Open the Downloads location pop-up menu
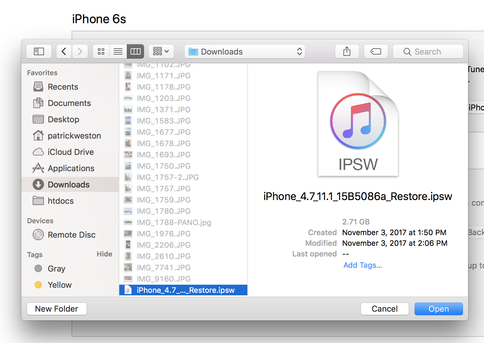 click(245, 51)
